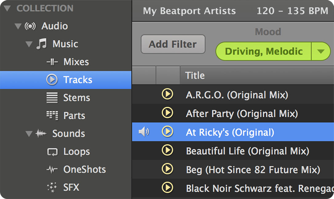The image size is (334, 199).
Task: Select the Loops icon in Sounds
Action: click(x=52, y=152)
